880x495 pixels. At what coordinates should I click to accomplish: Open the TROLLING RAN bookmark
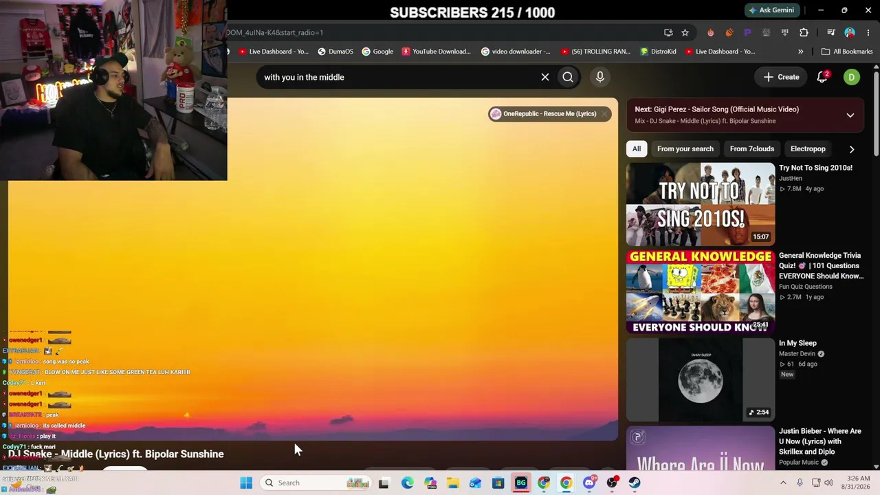[x=595, y=52]
